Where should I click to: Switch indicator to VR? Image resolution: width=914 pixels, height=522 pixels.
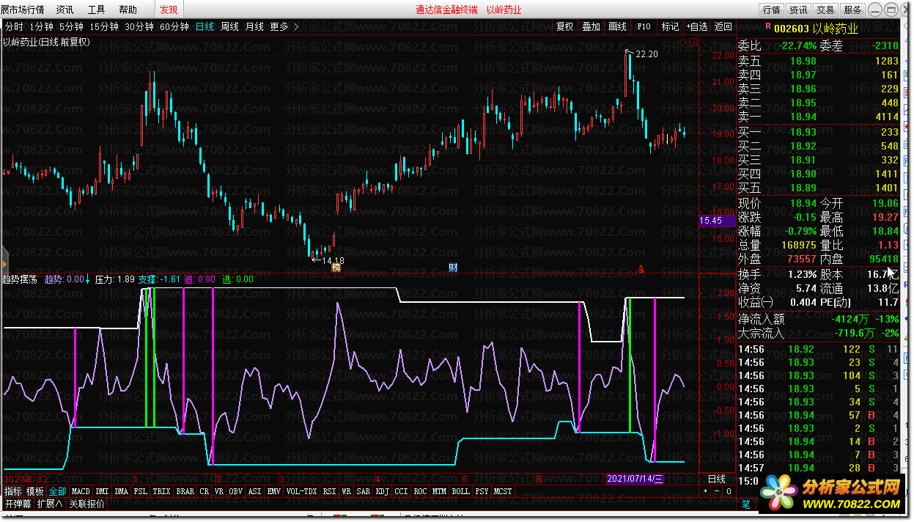click(219, 491)
